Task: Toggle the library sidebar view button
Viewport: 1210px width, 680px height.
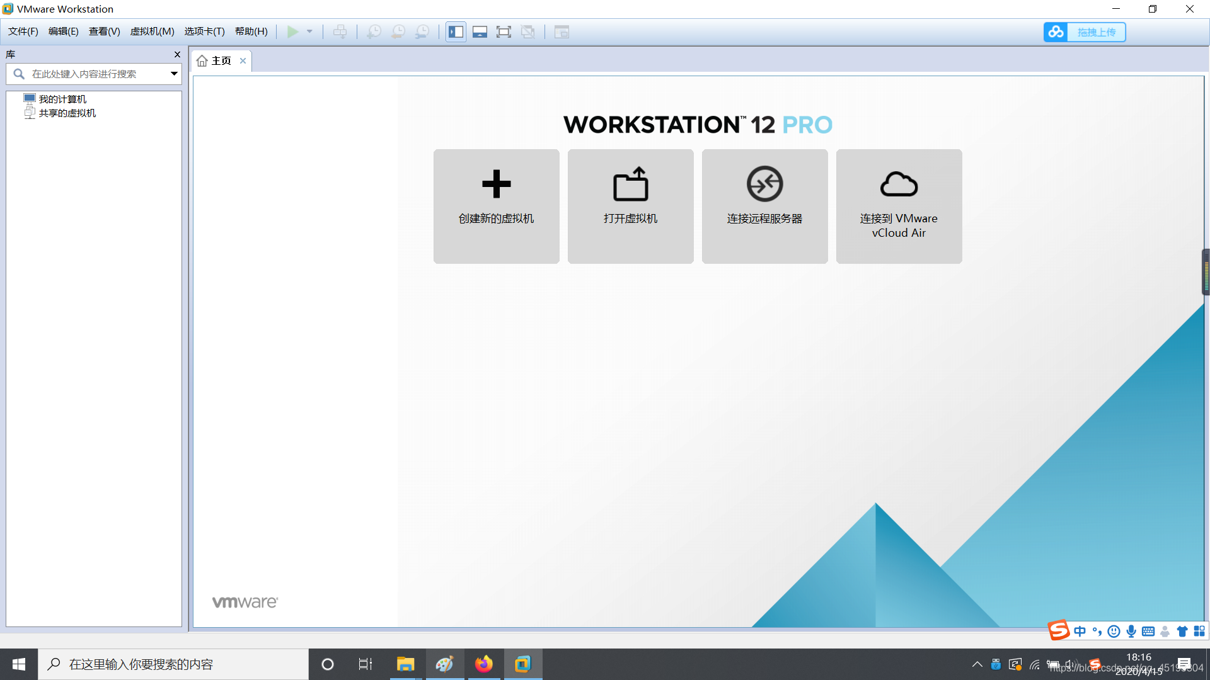Action: tap(456, 31)
